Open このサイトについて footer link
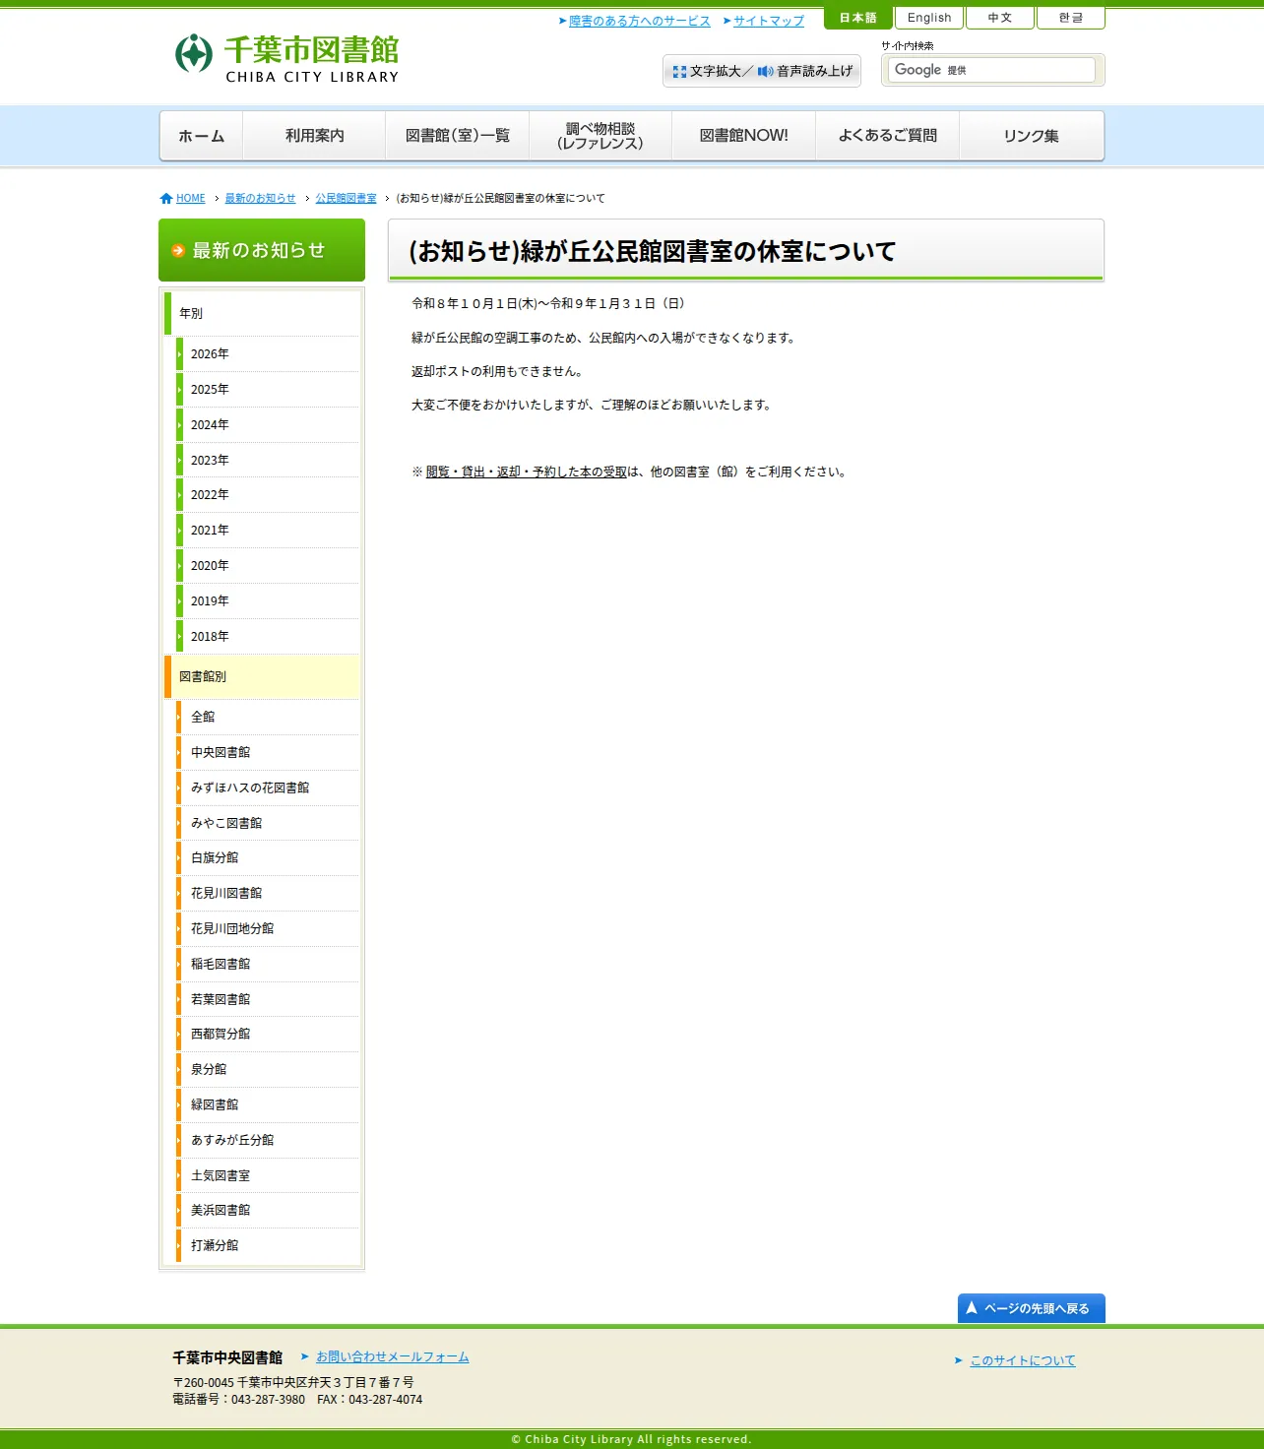The height and width of the screenshot is (1449, 1264). click(1023, 1361)
